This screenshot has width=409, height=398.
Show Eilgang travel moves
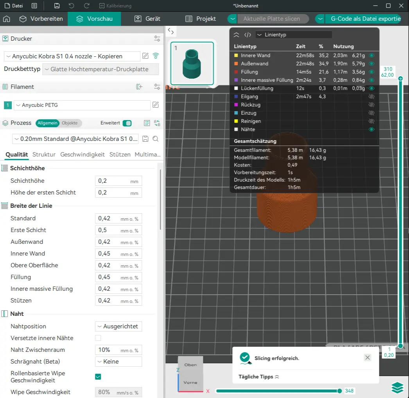click(x=371, y=97)
